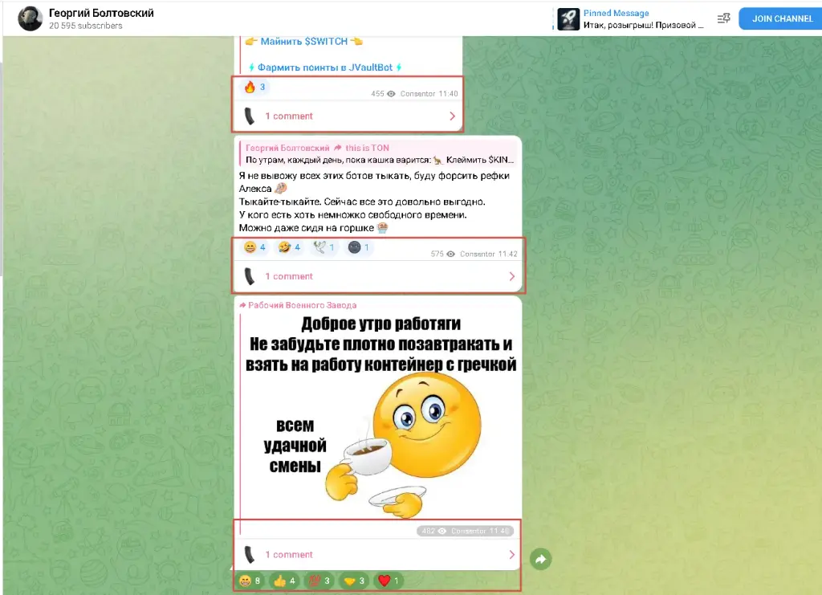Open the 'this is TON' forwarded source

pyautogui.click(x=367, y=148)
